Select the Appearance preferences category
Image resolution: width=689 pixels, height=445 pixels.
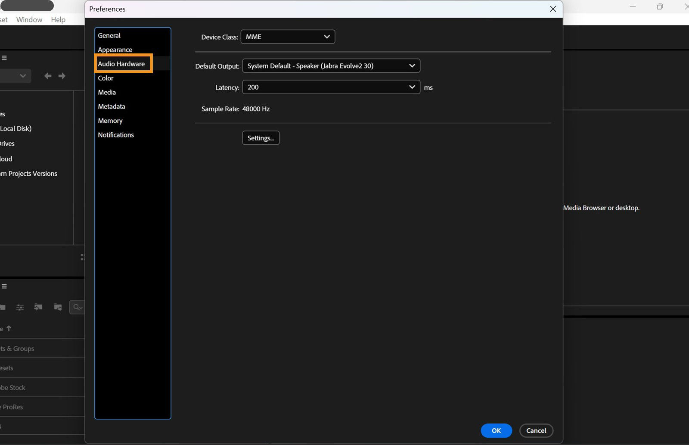point(115,50)
